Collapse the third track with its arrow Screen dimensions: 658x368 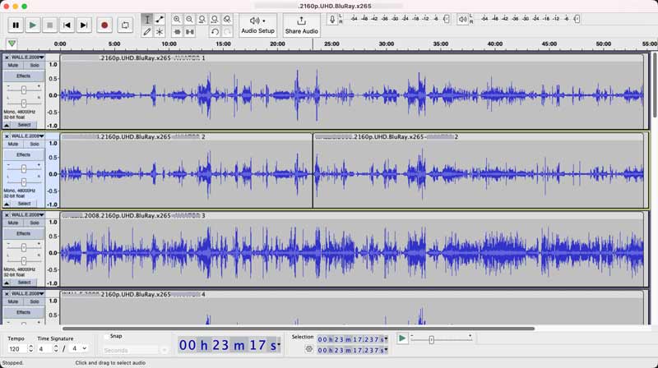click(x=7, y=283)
